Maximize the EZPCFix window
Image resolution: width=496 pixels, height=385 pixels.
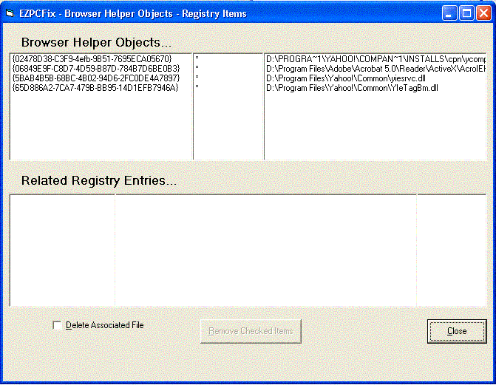coord(466,13)
